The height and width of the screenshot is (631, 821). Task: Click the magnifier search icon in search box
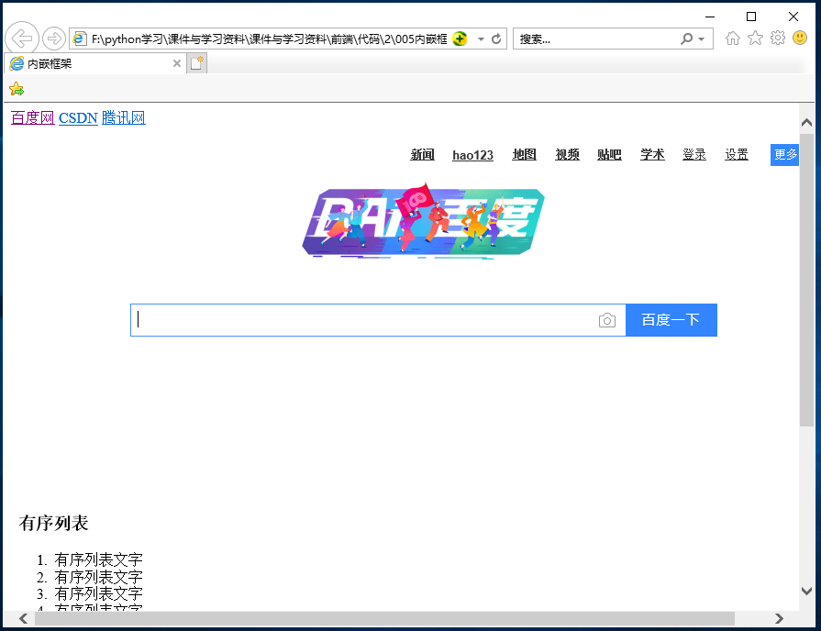[x=686, y=39]
